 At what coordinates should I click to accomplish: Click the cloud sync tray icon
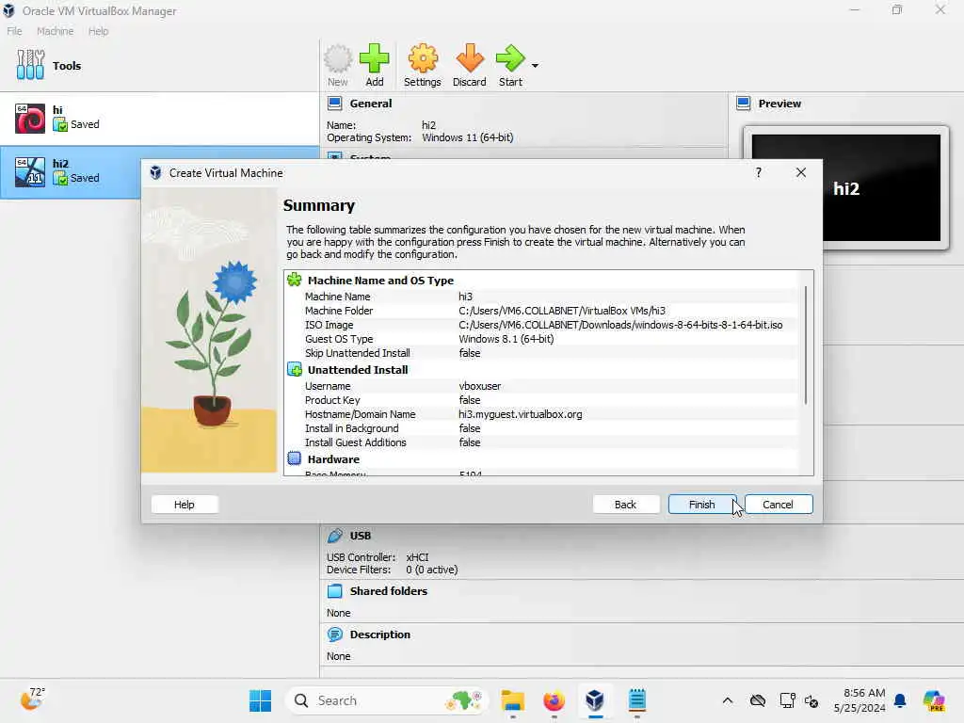click(758, 700)
